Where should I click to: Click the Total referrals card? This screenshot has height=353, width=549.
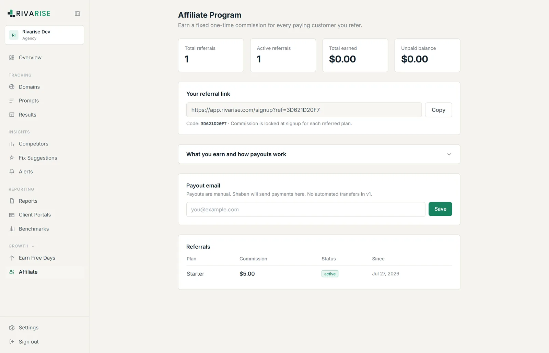tap(211, 55)
